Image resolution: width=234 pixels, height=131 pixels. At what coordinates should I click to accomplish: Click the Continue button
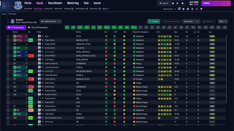216,3
